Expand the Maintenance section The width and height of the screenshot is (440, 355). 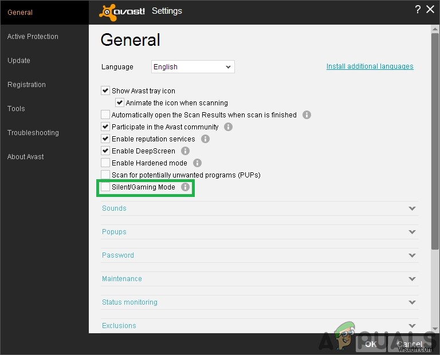point(260,279)
